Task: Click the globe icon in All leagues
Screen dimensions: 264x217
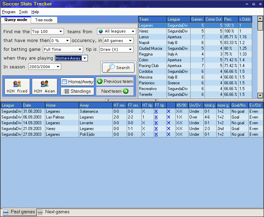Action: click(101, 31)
